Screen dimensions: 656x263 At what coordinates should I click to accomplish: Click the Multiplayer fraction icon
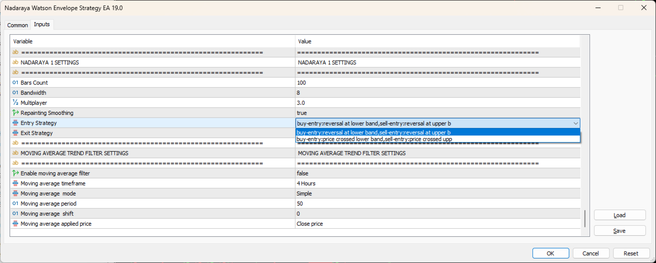tap(15, 103)
